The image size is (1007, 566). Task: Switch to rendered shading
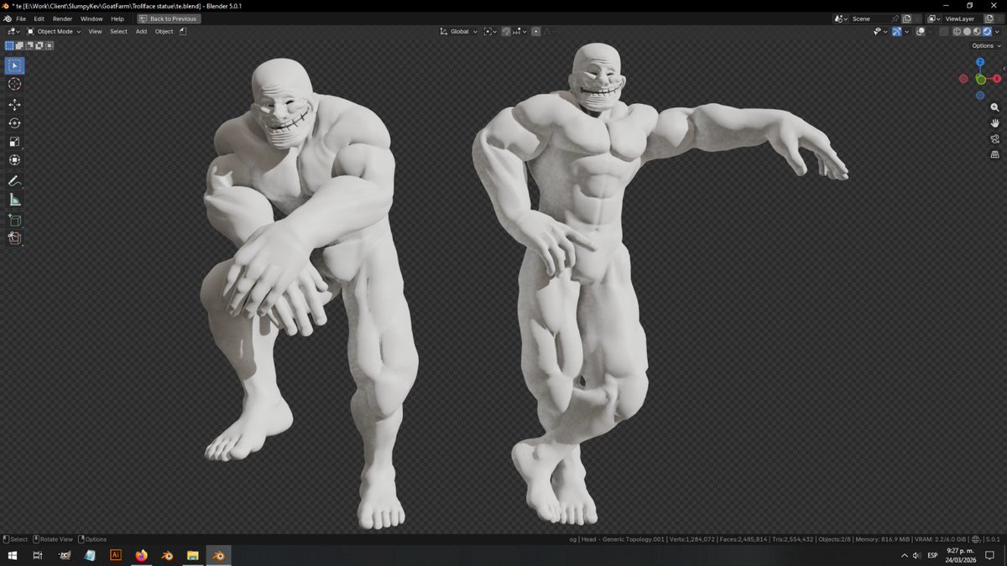987,31
